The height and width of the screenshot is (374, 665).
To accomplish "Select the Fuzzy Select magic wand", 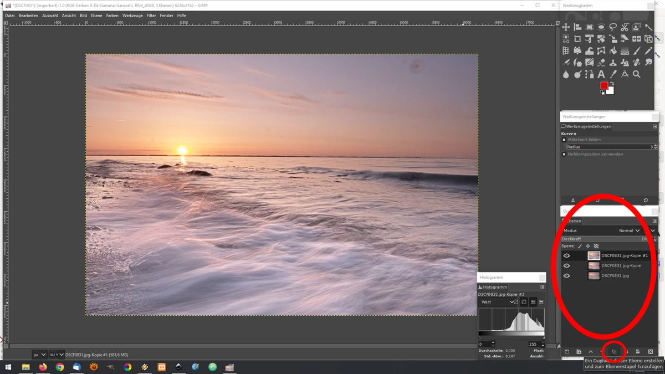I will [648, 27].
